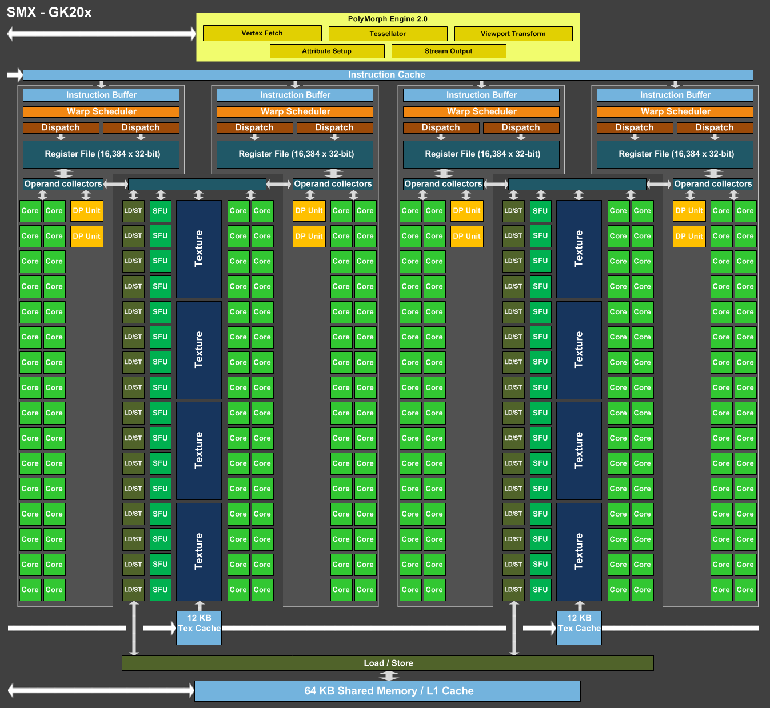Click the topmost Texture block in left half
The height and width of the screenshot is (708, 770).
coord(199,249)
